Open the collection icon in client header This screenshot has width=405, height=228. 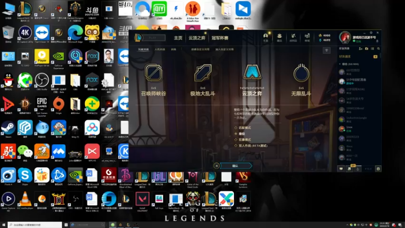279,37
